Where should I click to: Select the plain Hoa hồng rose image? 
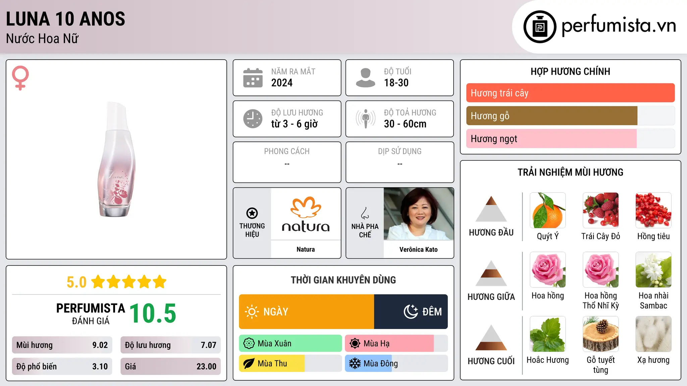point(548,270)
